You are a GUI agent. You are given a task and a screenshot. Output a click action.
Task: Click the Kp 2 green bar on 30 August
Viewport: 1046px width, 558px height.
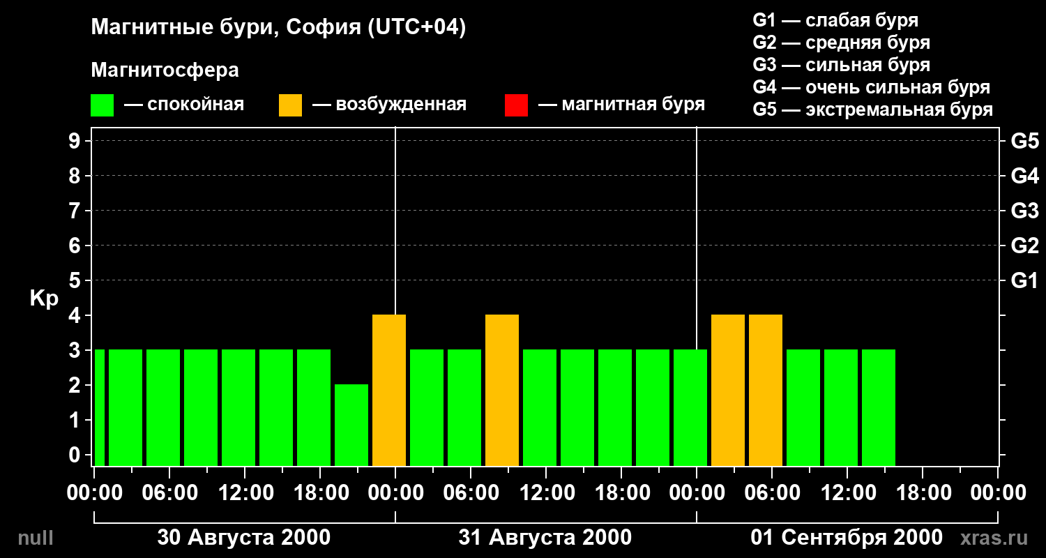tap(351, 425)
